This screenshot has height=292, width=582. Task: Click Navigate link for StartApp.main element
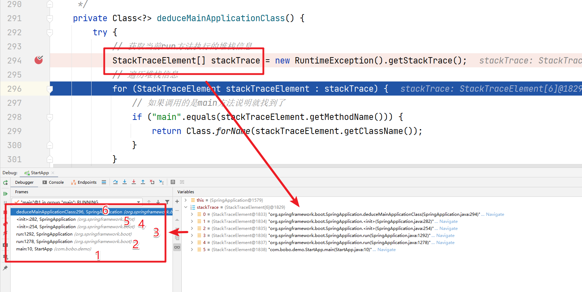(x=387, y=249)
